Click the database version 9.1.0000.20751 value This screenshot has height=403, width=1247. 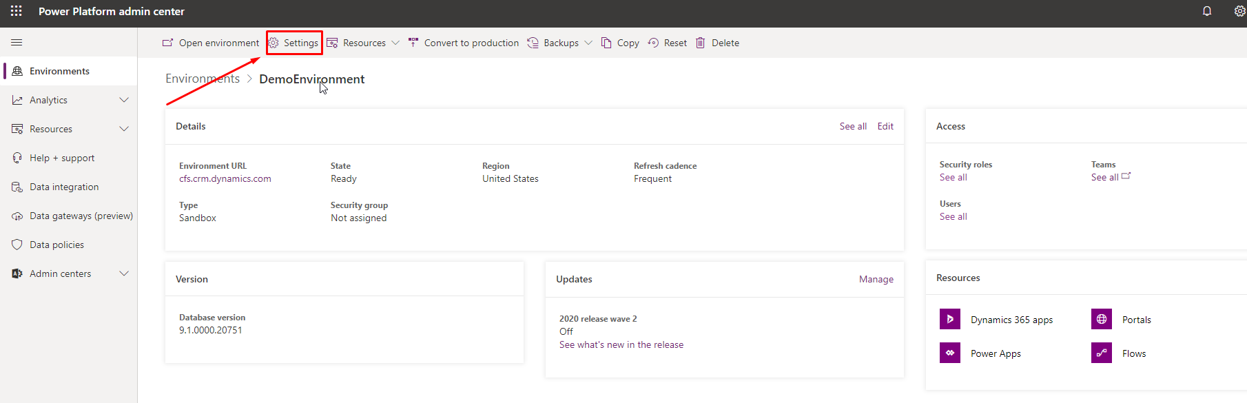pyautogui.click(x=211, y=330)
